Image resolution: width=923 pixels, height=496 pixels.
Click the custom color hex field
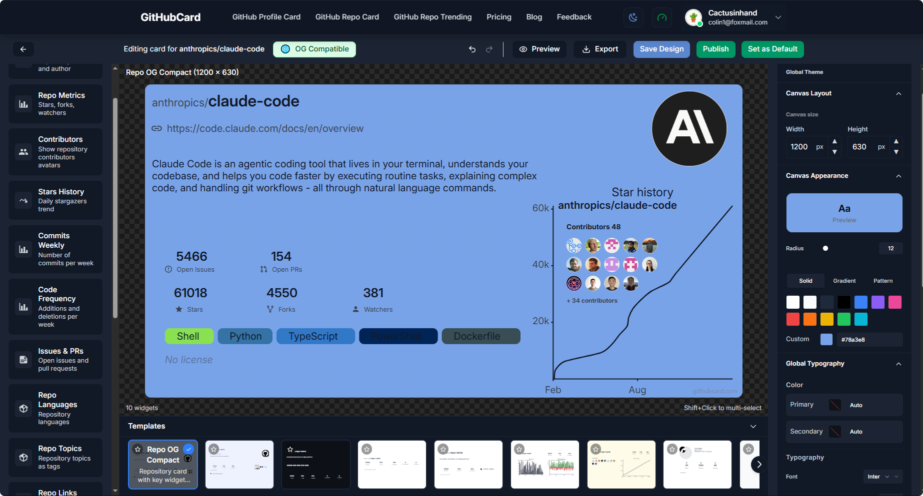click(870, 340)
